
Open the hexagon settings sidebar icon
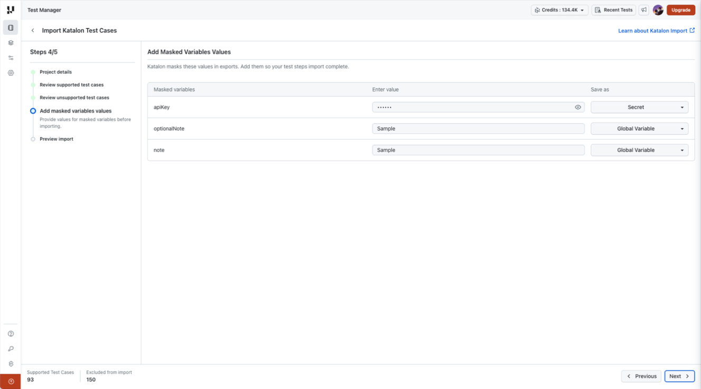pos(11,73)
